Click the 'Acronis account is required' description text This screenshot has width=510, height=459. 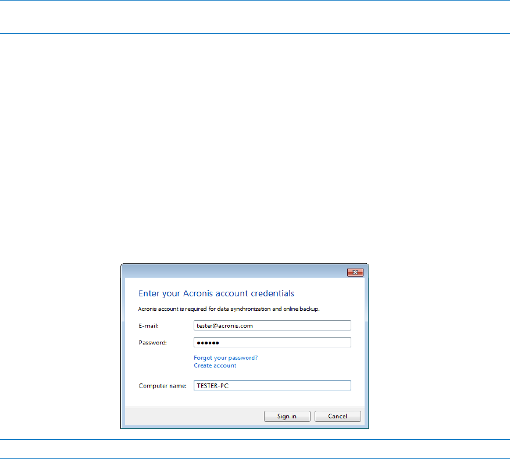(x=229, y=309)
